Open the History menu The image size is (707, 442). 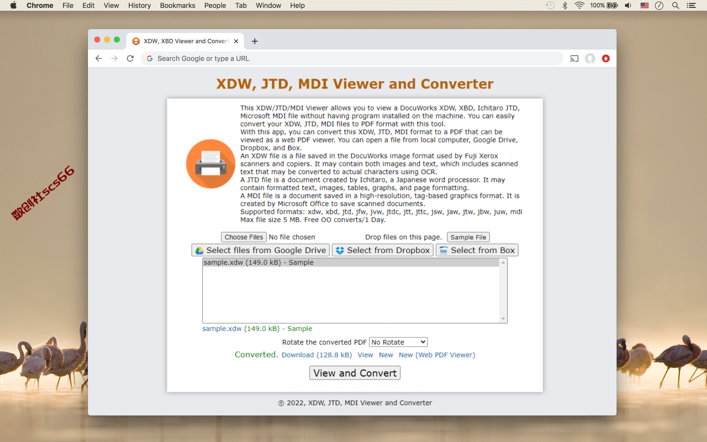pos(139,6)
